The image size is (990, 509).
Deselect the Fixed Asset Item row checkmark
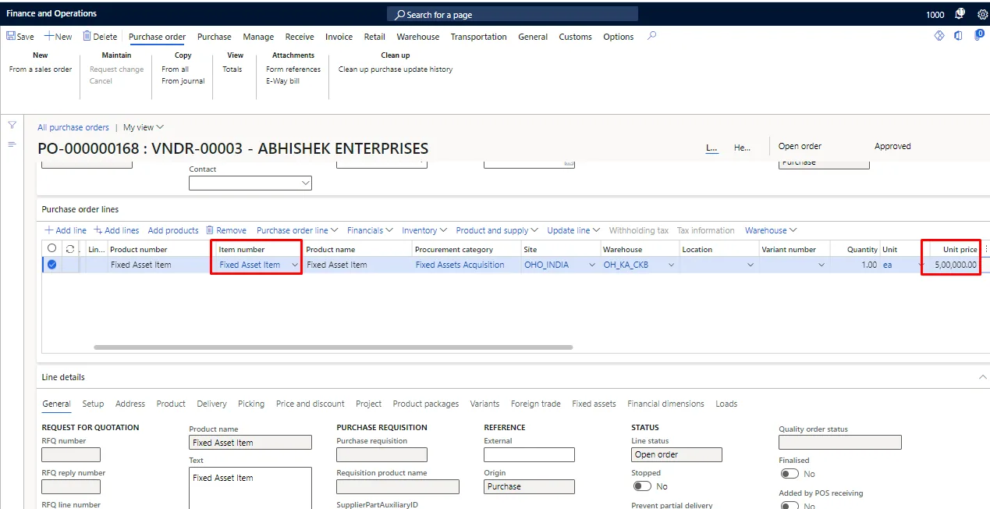(52, 265)
